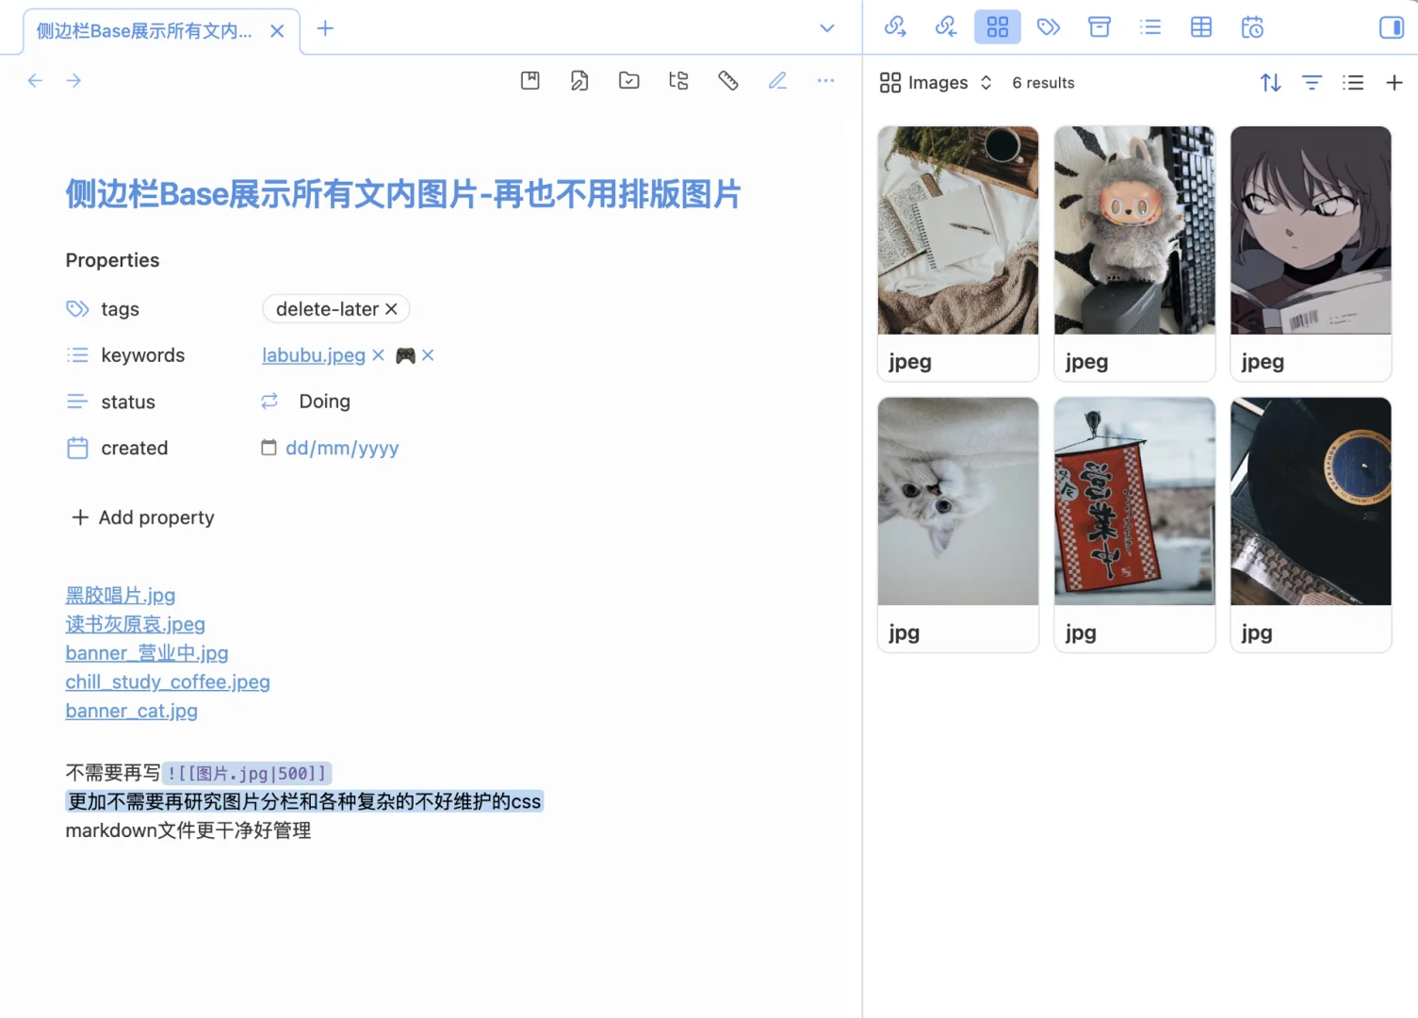Open the filter options for Images view
Viewport: 1418px width, 1018px height.
[x=1312, y=82]
